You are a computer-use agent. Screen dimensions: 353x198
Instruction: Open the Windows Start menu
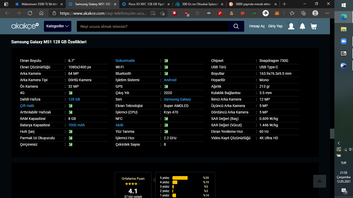344,5
